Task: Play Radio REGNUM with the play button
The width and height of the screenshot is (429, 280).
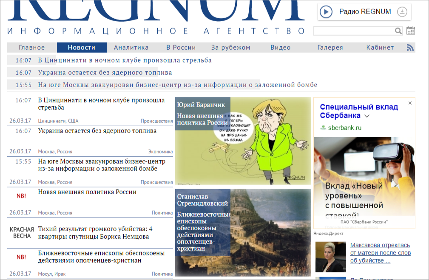Action: tap(326, 12)
